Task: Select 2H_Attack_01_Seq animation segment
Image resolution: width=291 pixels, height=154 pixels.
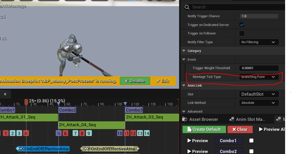Action: (29, 117)
